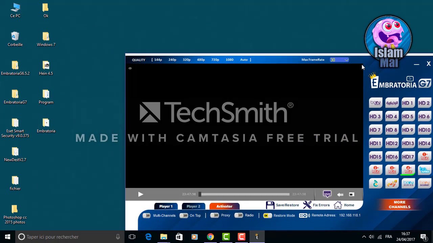This screenshot has height=243, width=433.
Task: Select the beIN Movies 1 channel
Action: (424, 157)
